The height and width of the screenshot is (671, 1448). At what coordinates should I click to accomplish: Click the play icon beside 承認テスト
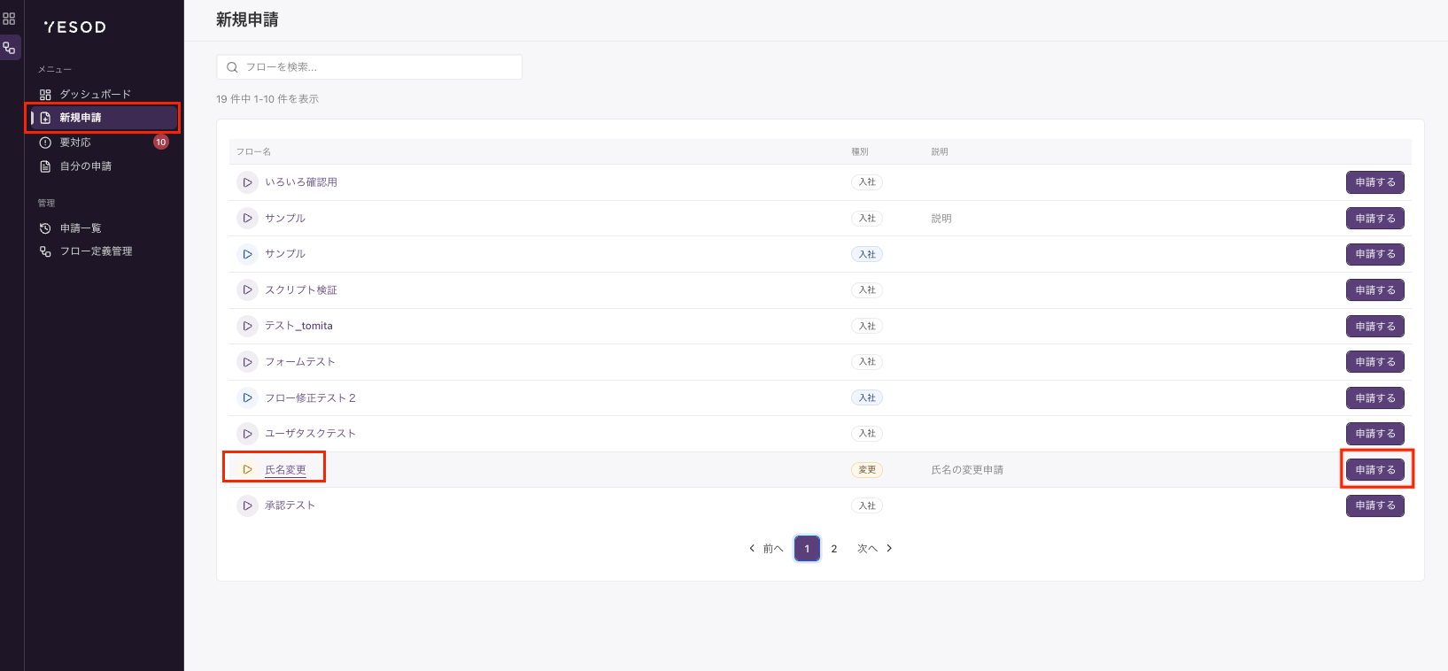[247, 505]
